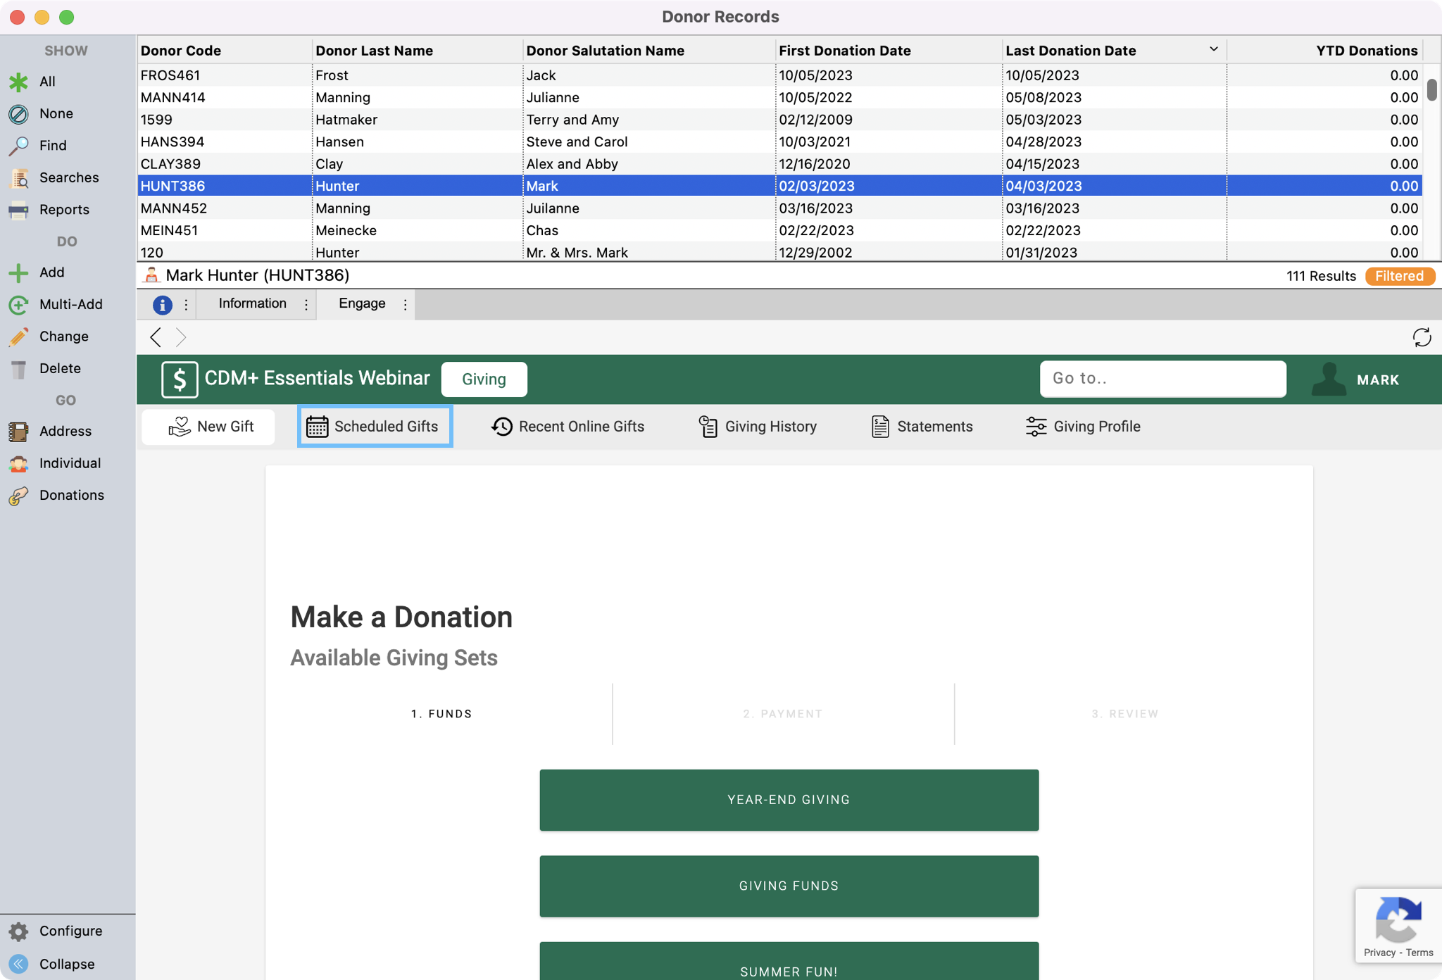Viewport: 1442px width, 980px height.
Task: Choose the Giving Funds button
Action: point(789,886)
